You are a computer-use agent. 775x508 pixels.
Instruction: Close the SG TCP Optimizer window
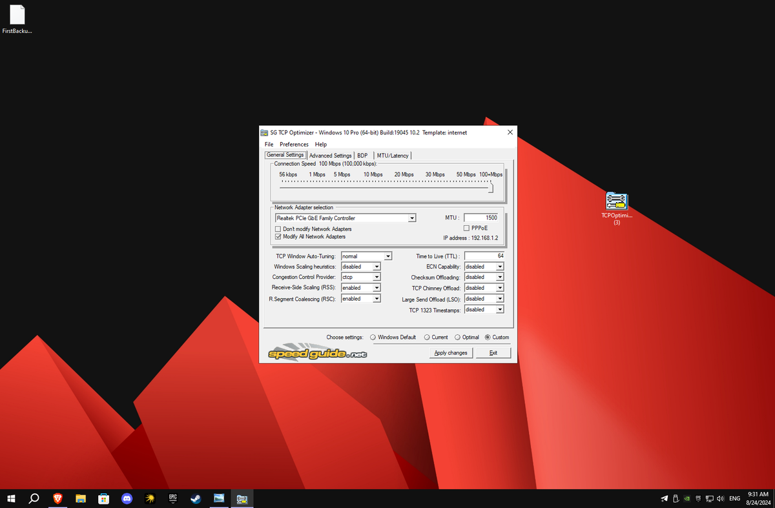(510, 132)
